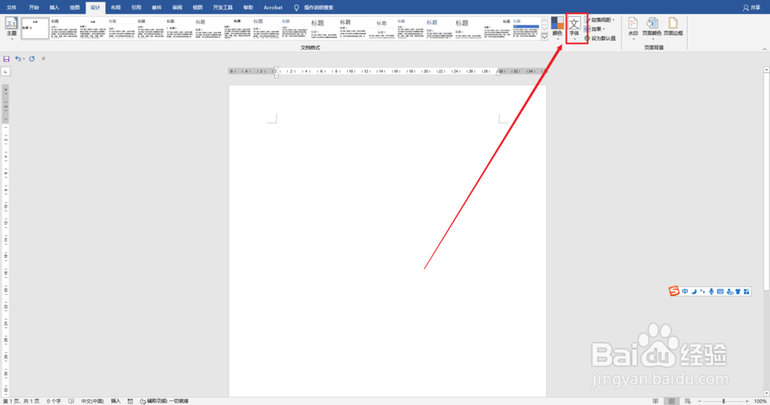Click the 页面边框 page borders button
This screenshot has height=405, width=770.
pos(673,27)
